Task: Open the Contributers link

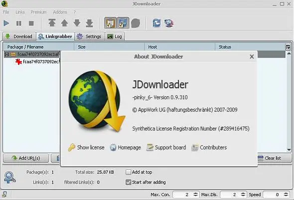Action: (209, 147)
